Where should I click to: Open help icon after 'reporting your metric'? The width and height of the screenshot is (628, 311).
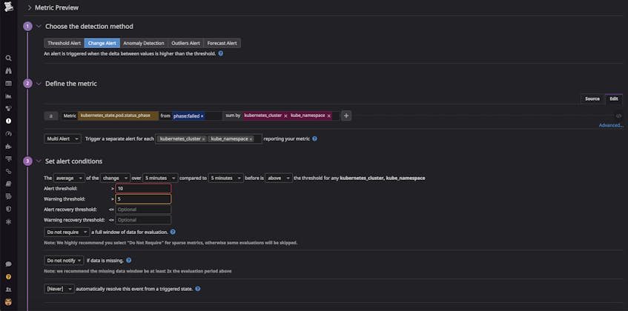(x=314, y=138)
